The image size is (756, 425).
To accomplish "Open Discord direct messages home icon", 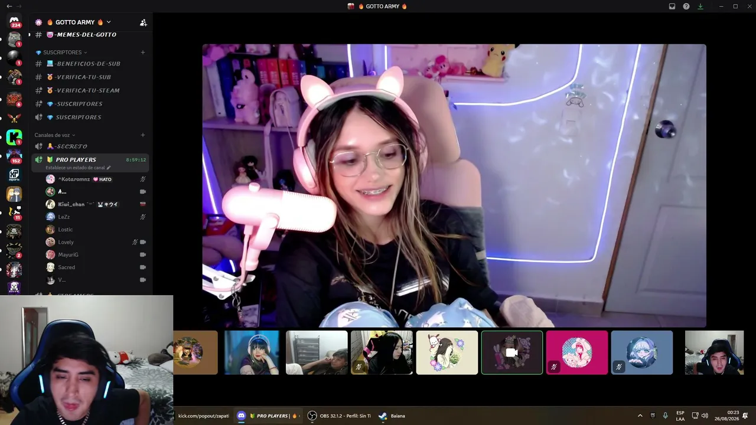I will click(x=14, y=21).
